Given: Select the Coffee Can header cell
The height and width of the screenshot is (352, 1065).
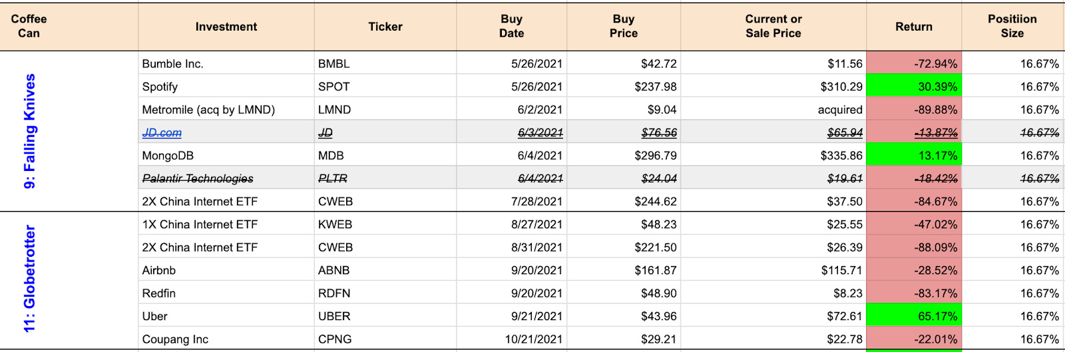Looking at the screenshot, I should pos(29,27).
